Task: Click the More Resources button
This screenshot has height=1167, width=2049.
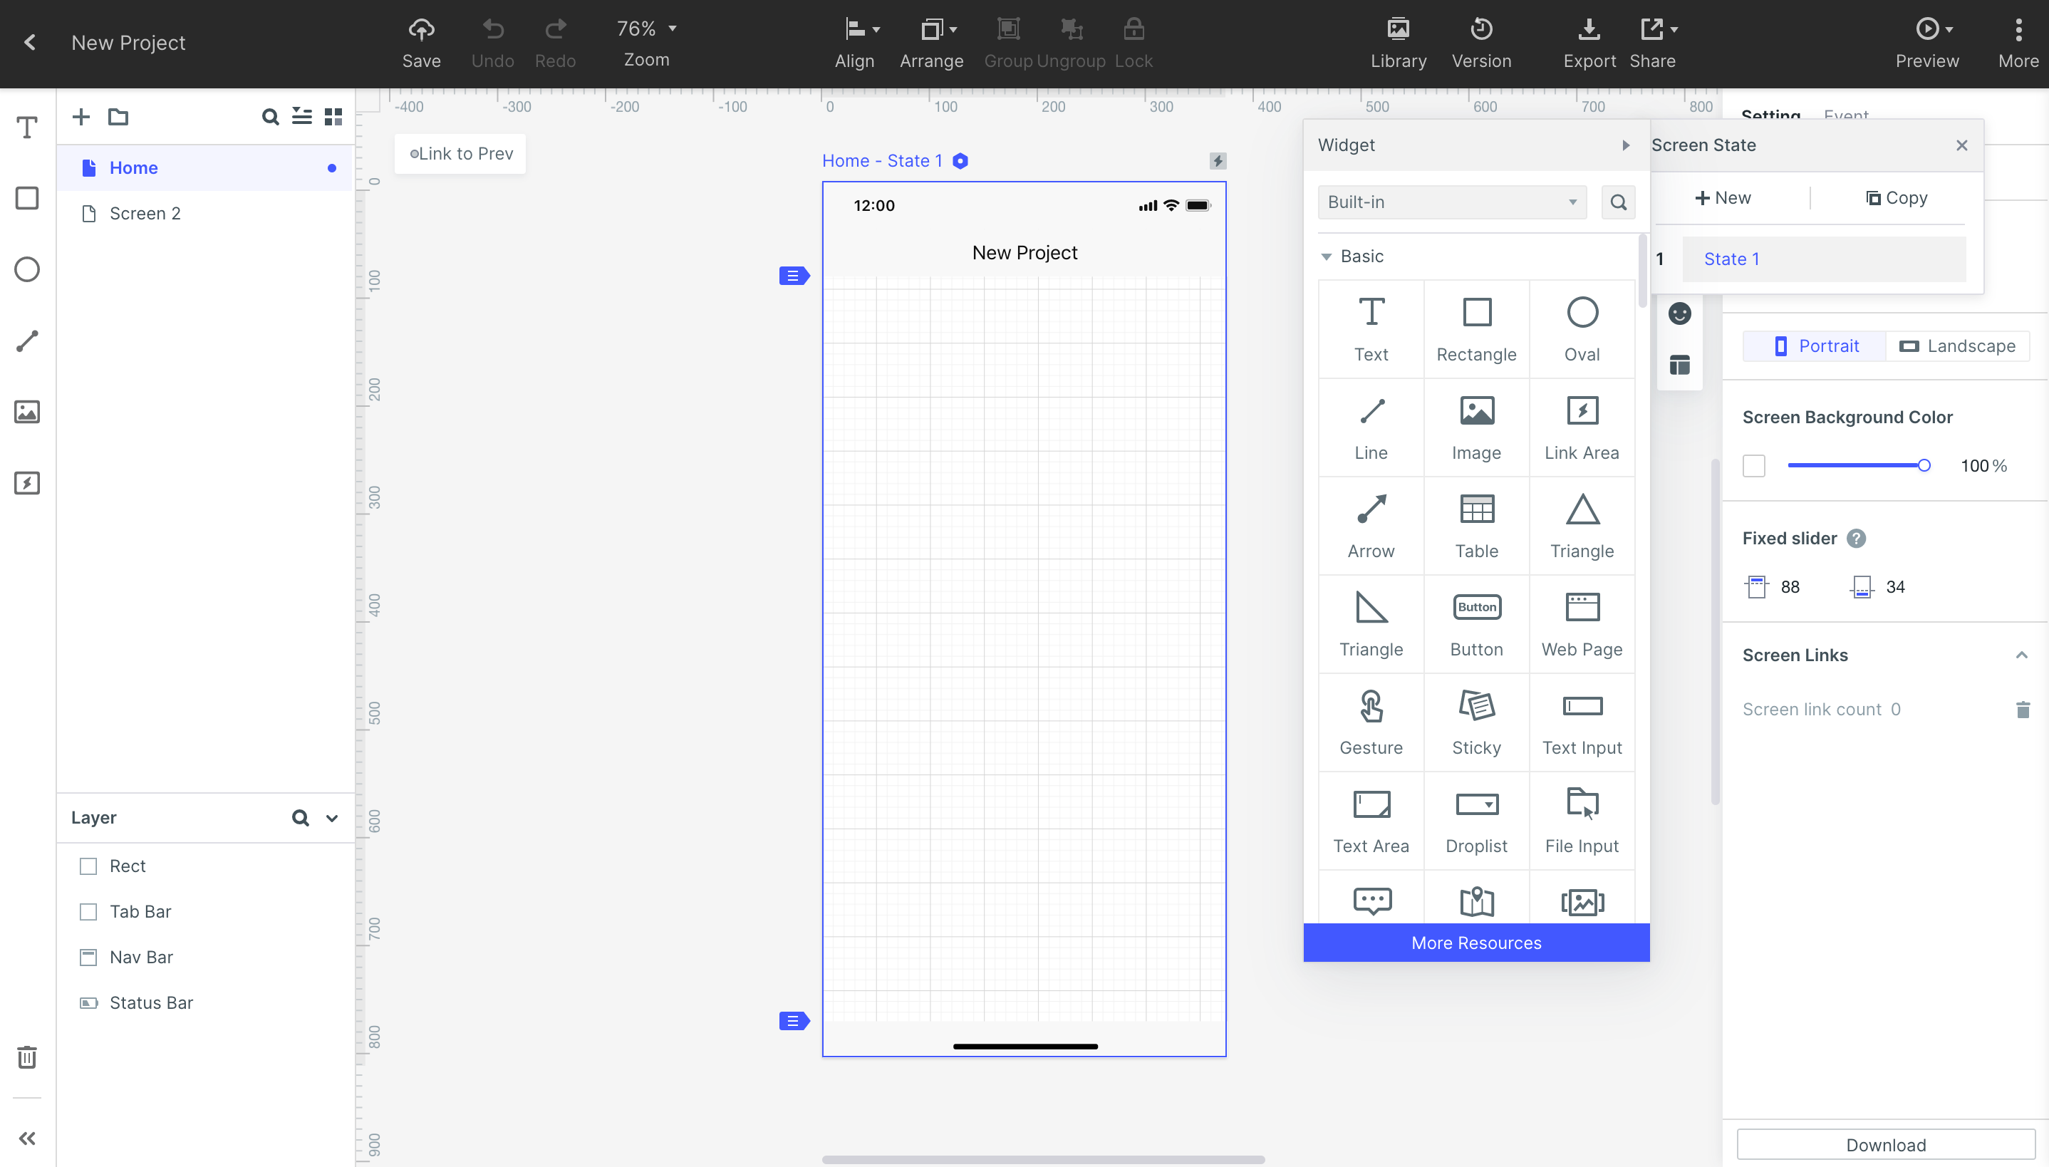Action: (1476, 943)
